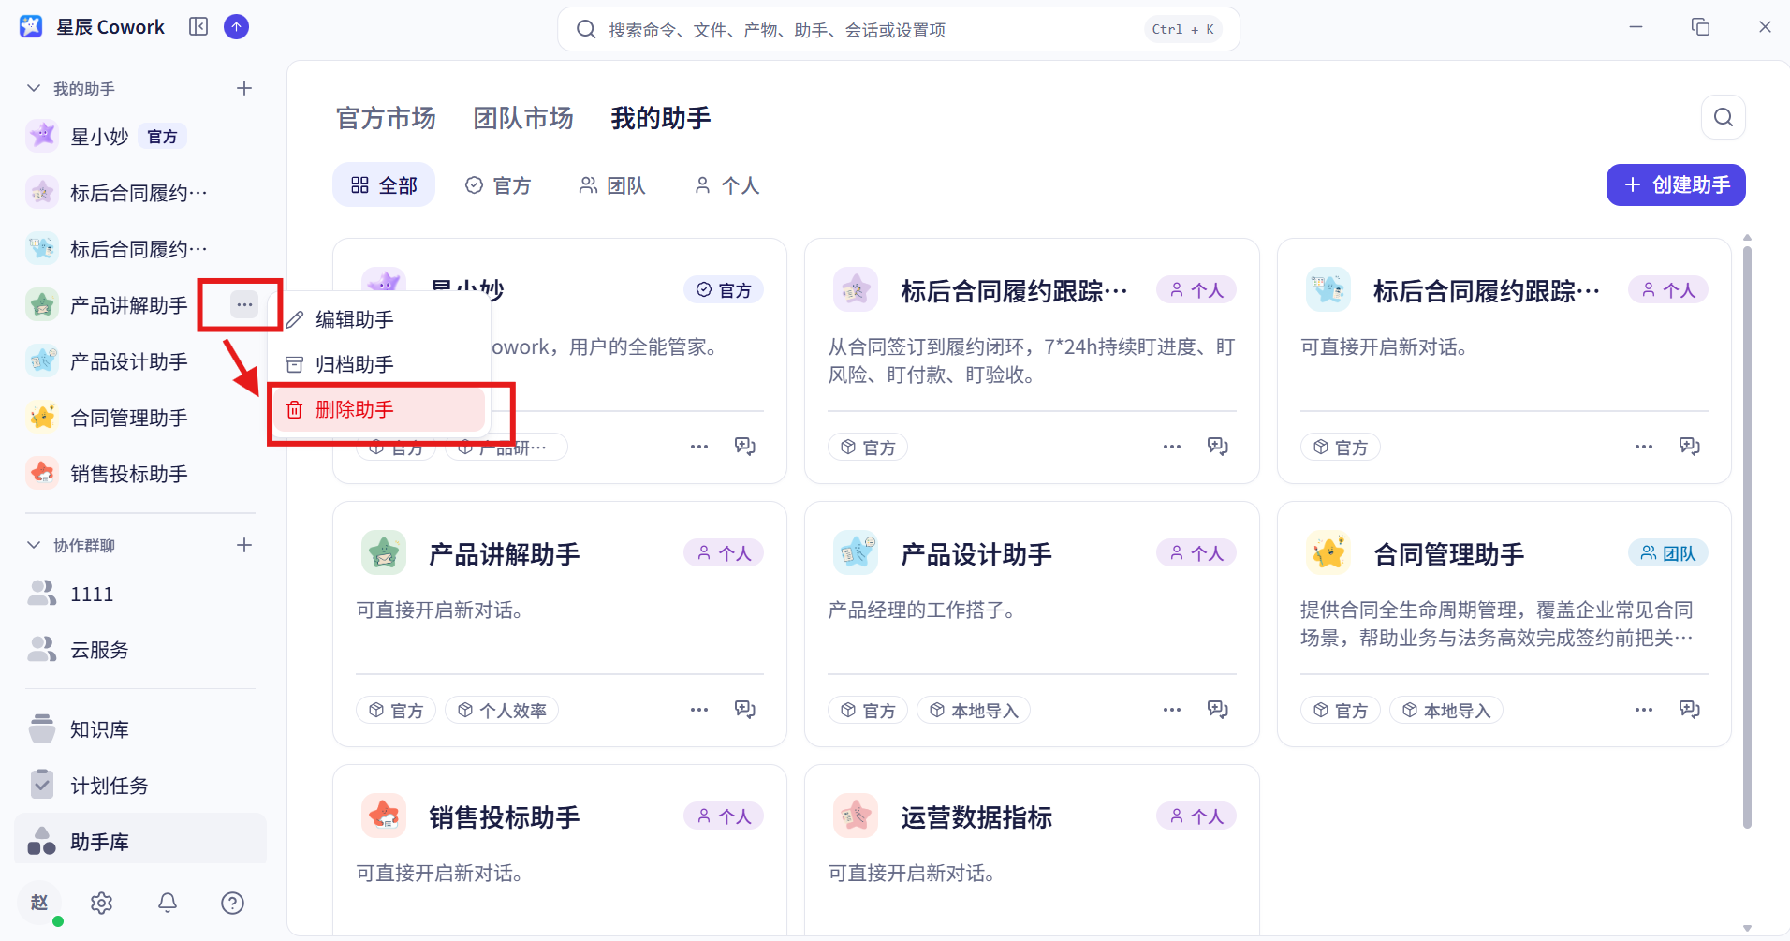The image size is (1790, 941).
Task: Select 编辑助手 from context menu
Action: (x=379, y=319)
